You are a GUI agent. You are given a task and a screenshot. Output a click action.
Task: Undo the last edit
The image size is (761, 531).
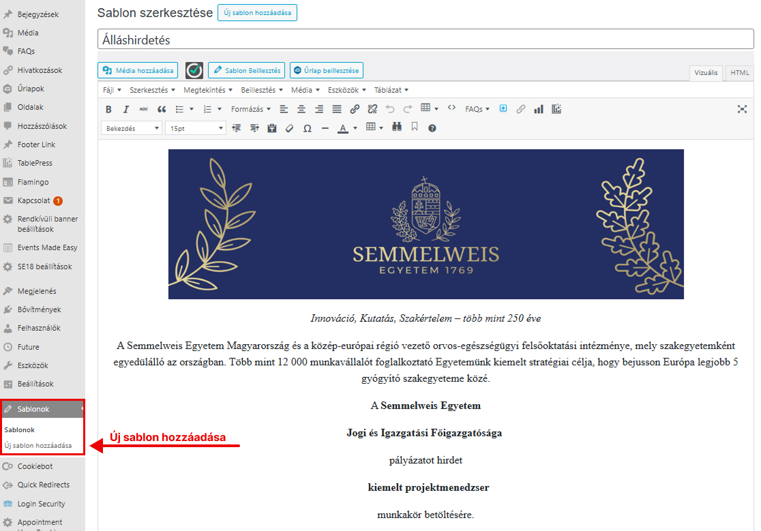(390, 110)
